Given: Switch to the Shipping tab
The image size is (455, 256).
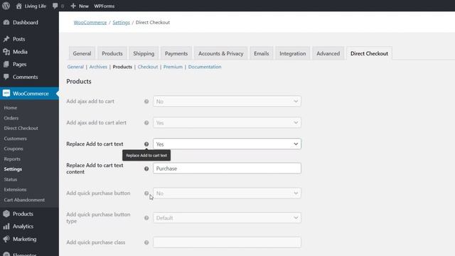Looking at the screenshot, I should [144, 53].
